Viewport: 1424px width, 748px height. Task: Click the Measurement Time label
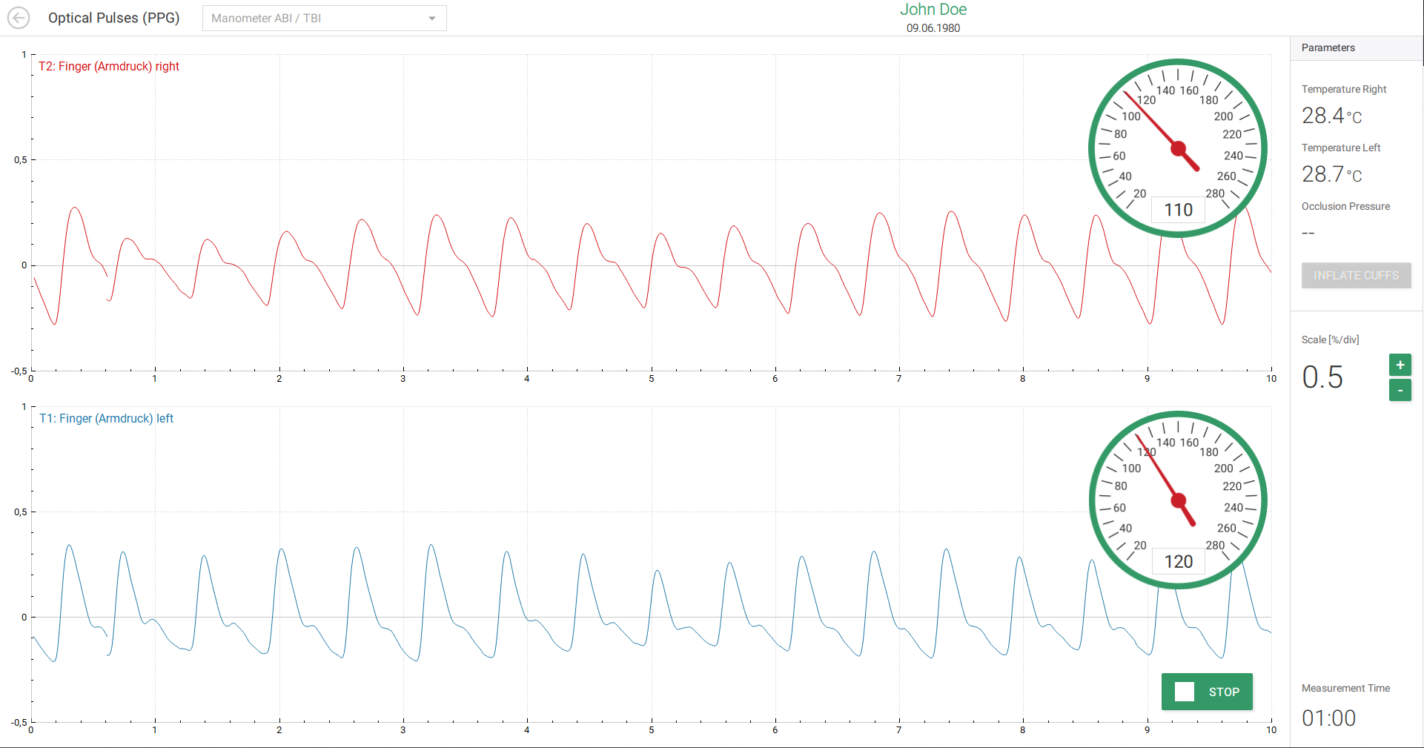(1345, 688)
